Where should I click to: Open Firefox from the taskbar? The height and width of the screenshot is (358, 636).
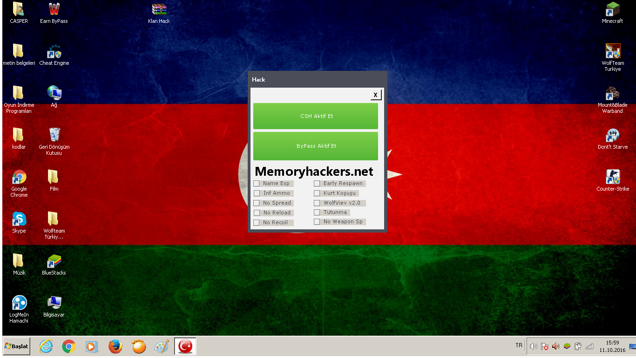[115, 346]
